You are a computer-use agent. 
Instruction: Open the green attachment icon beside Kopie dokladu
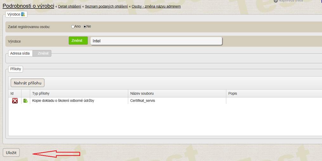pyautogui.click(x=25, y=101)
